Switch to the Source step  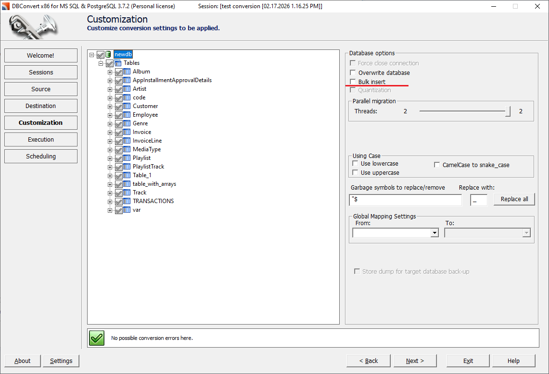click(x=40, y=89)
